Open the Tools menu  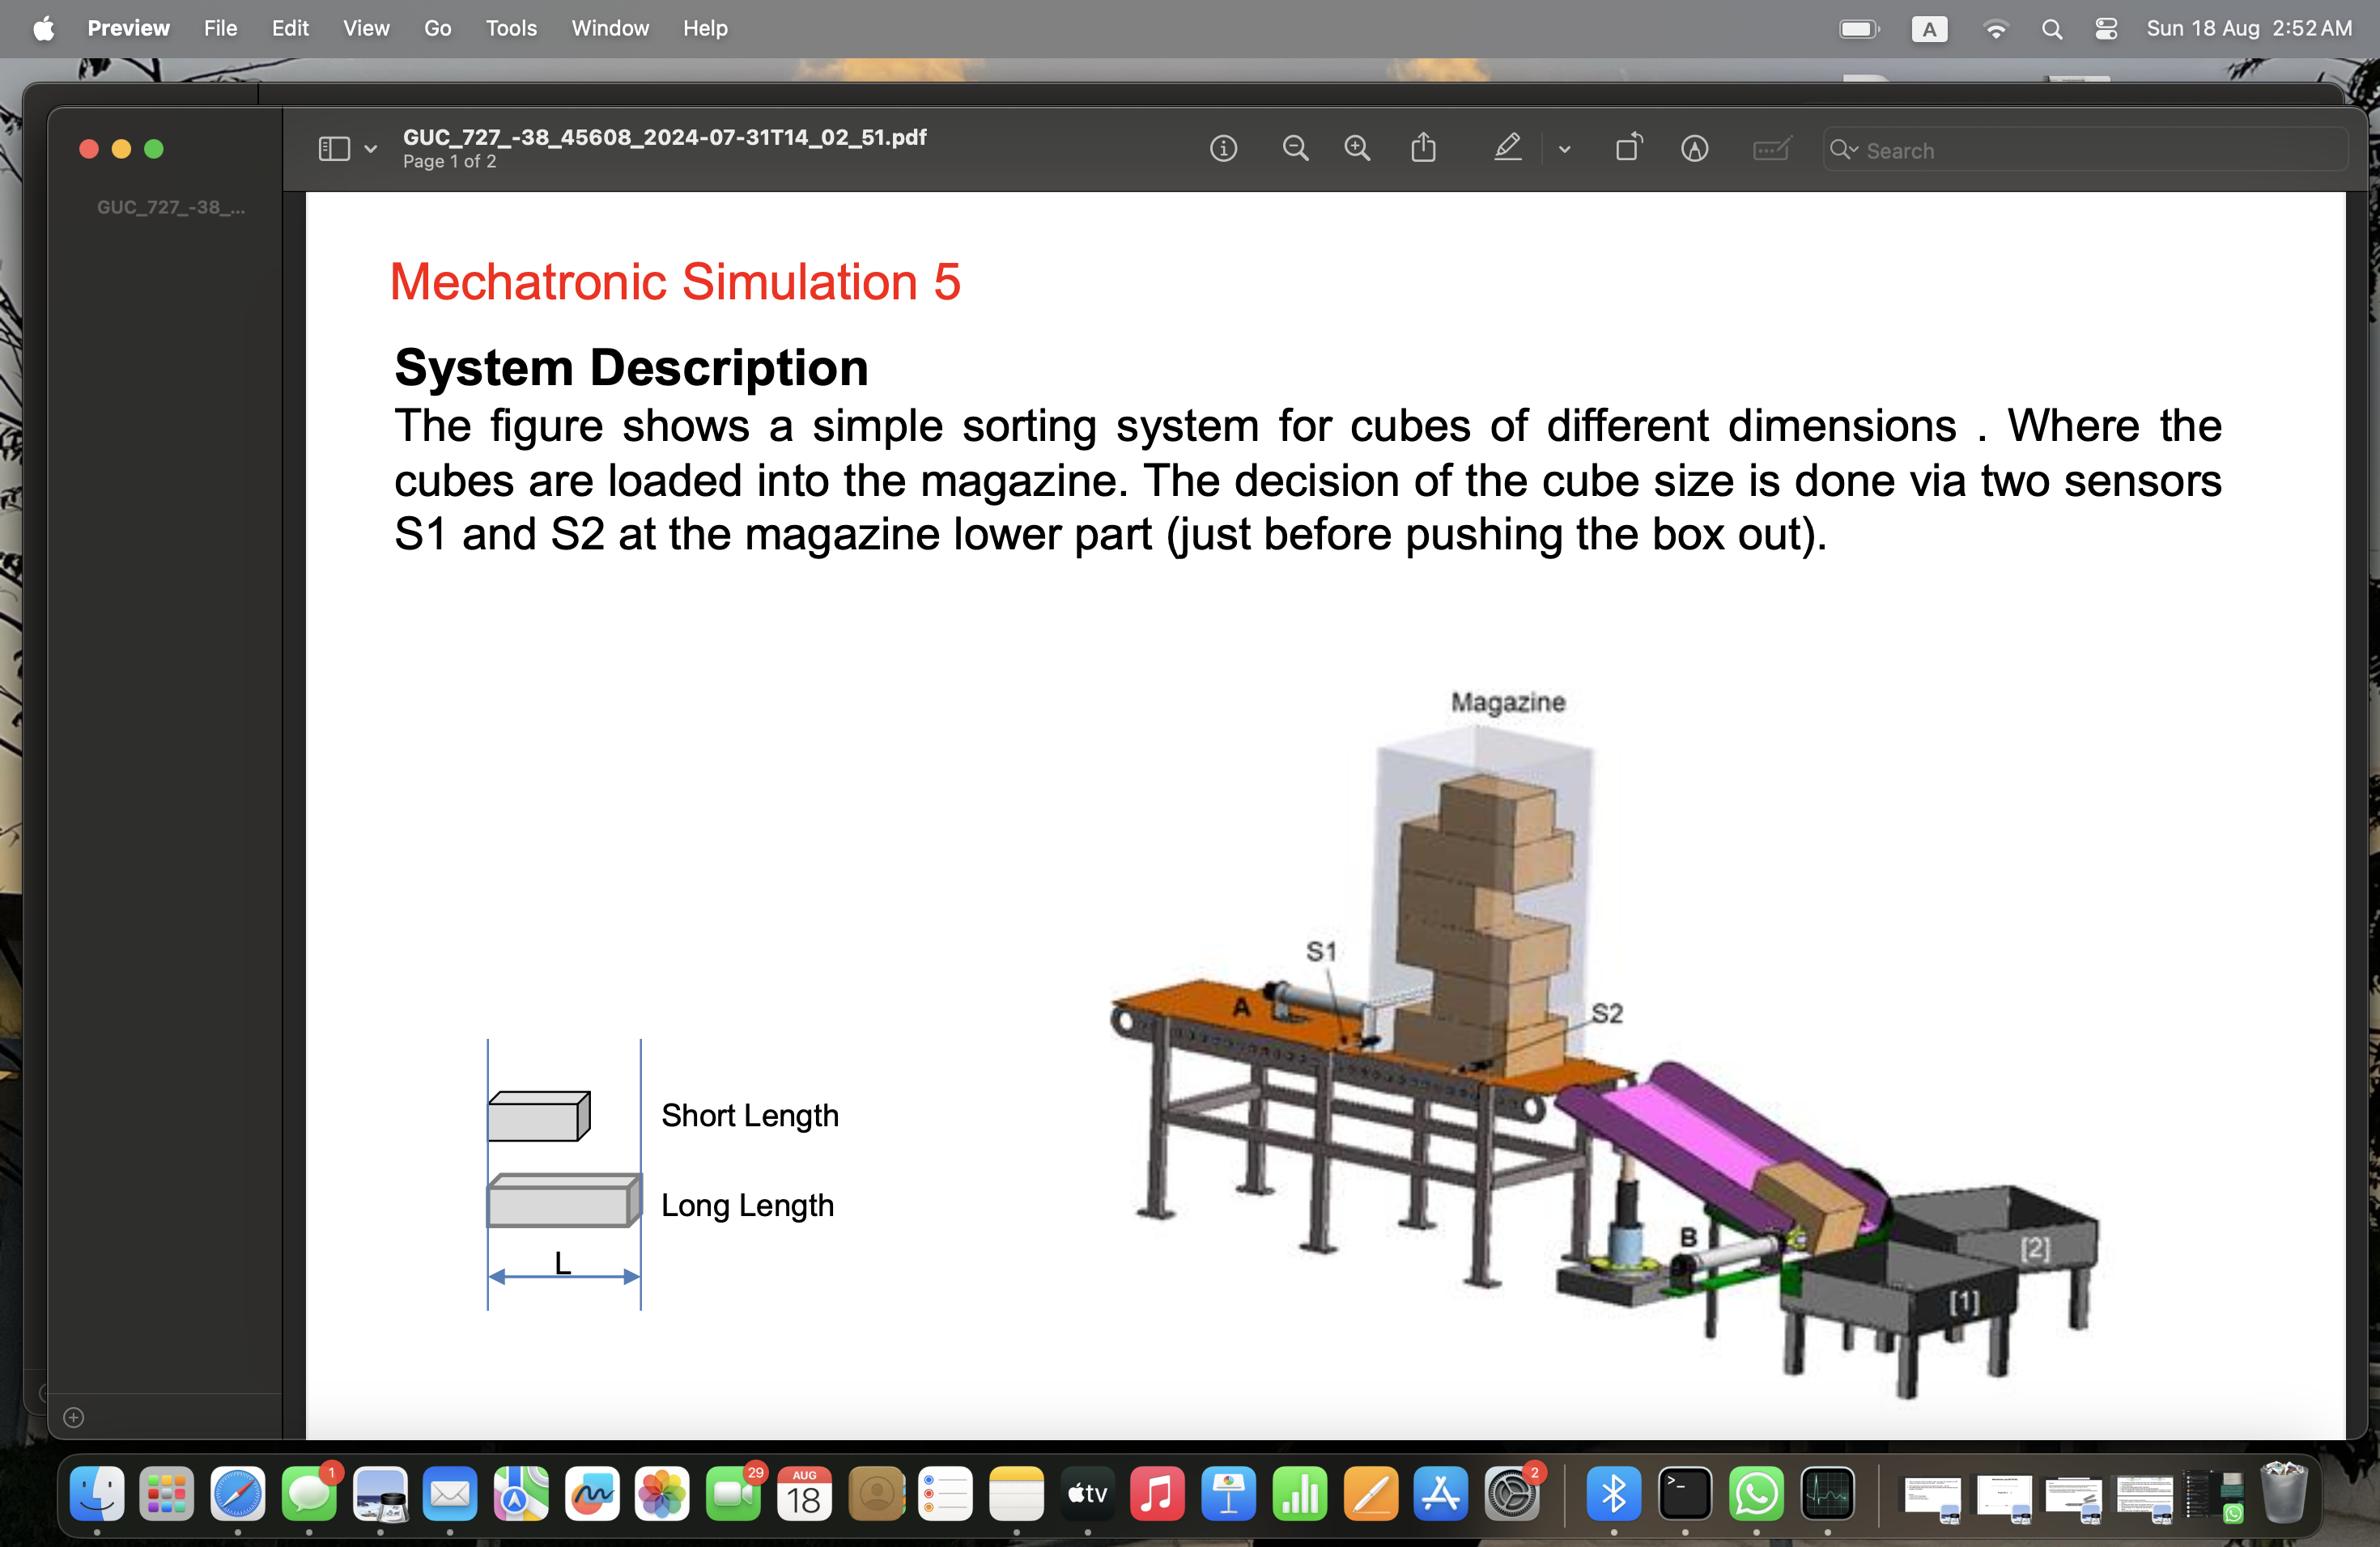511,28
